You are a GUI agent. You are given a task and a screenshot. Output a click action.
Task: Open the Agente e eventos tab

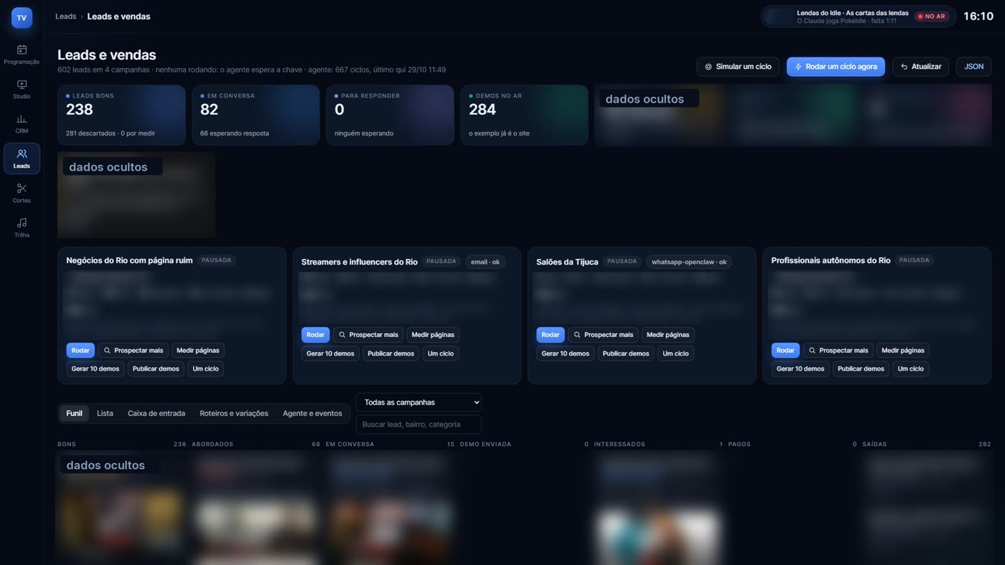pyautogui.click(x=312, y=413)
